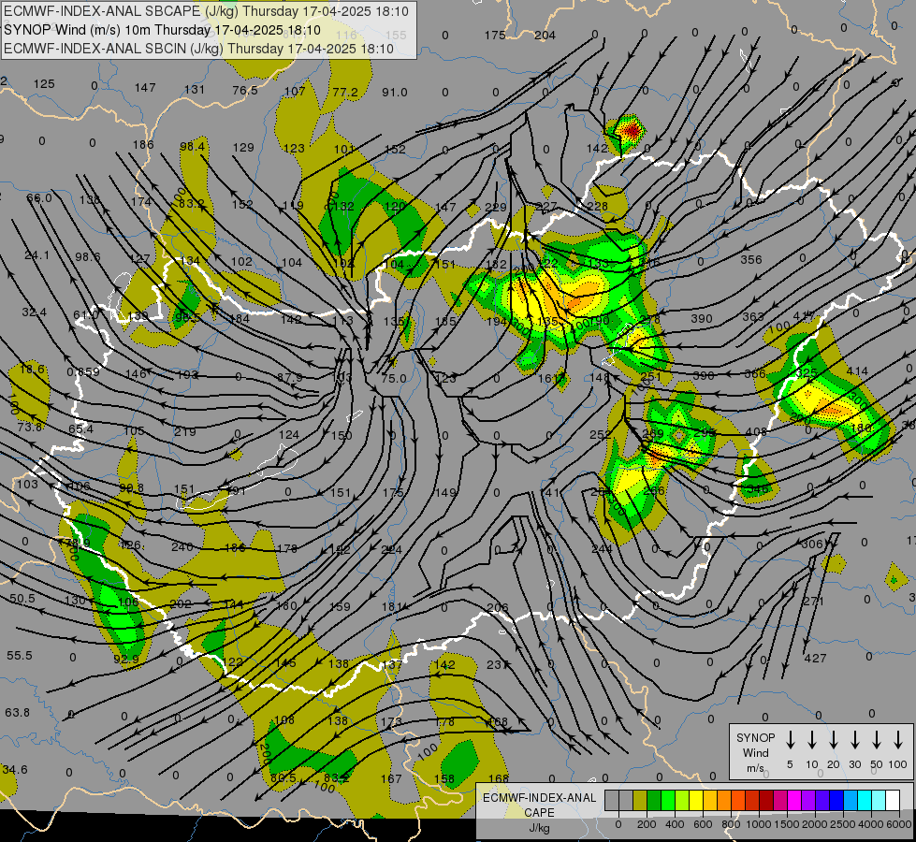The image size is (916, 842).
Task: Click the 2500 tick label in the CAPE legend
Action: tap(842, 824)
